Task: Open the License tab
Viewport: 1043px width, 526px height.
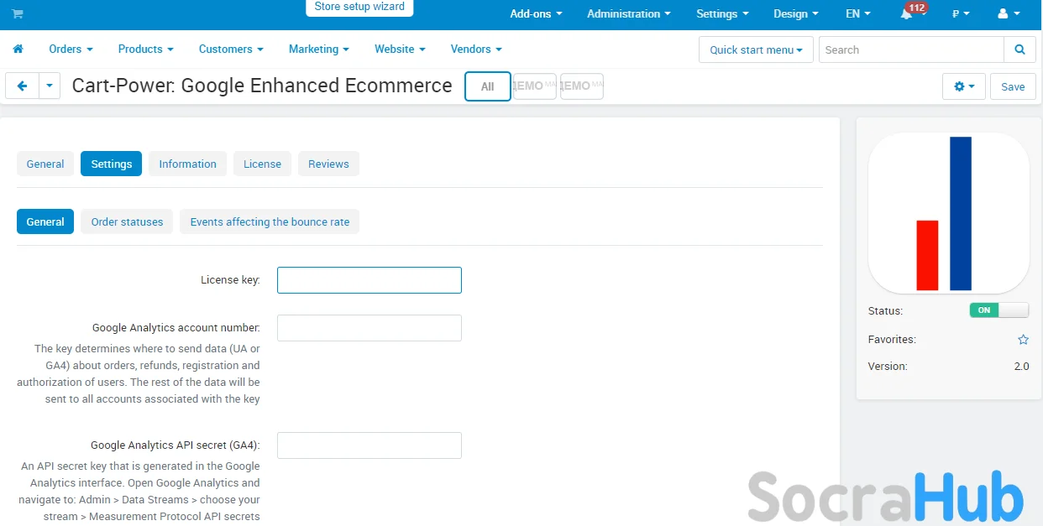Action: click(262, 164)
